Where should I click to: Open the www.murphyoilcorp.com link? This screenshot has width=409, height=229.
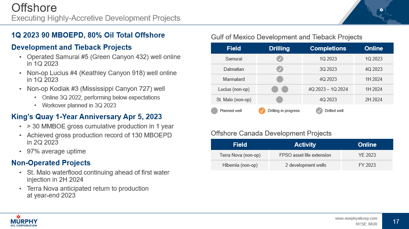tap(356, 218)
